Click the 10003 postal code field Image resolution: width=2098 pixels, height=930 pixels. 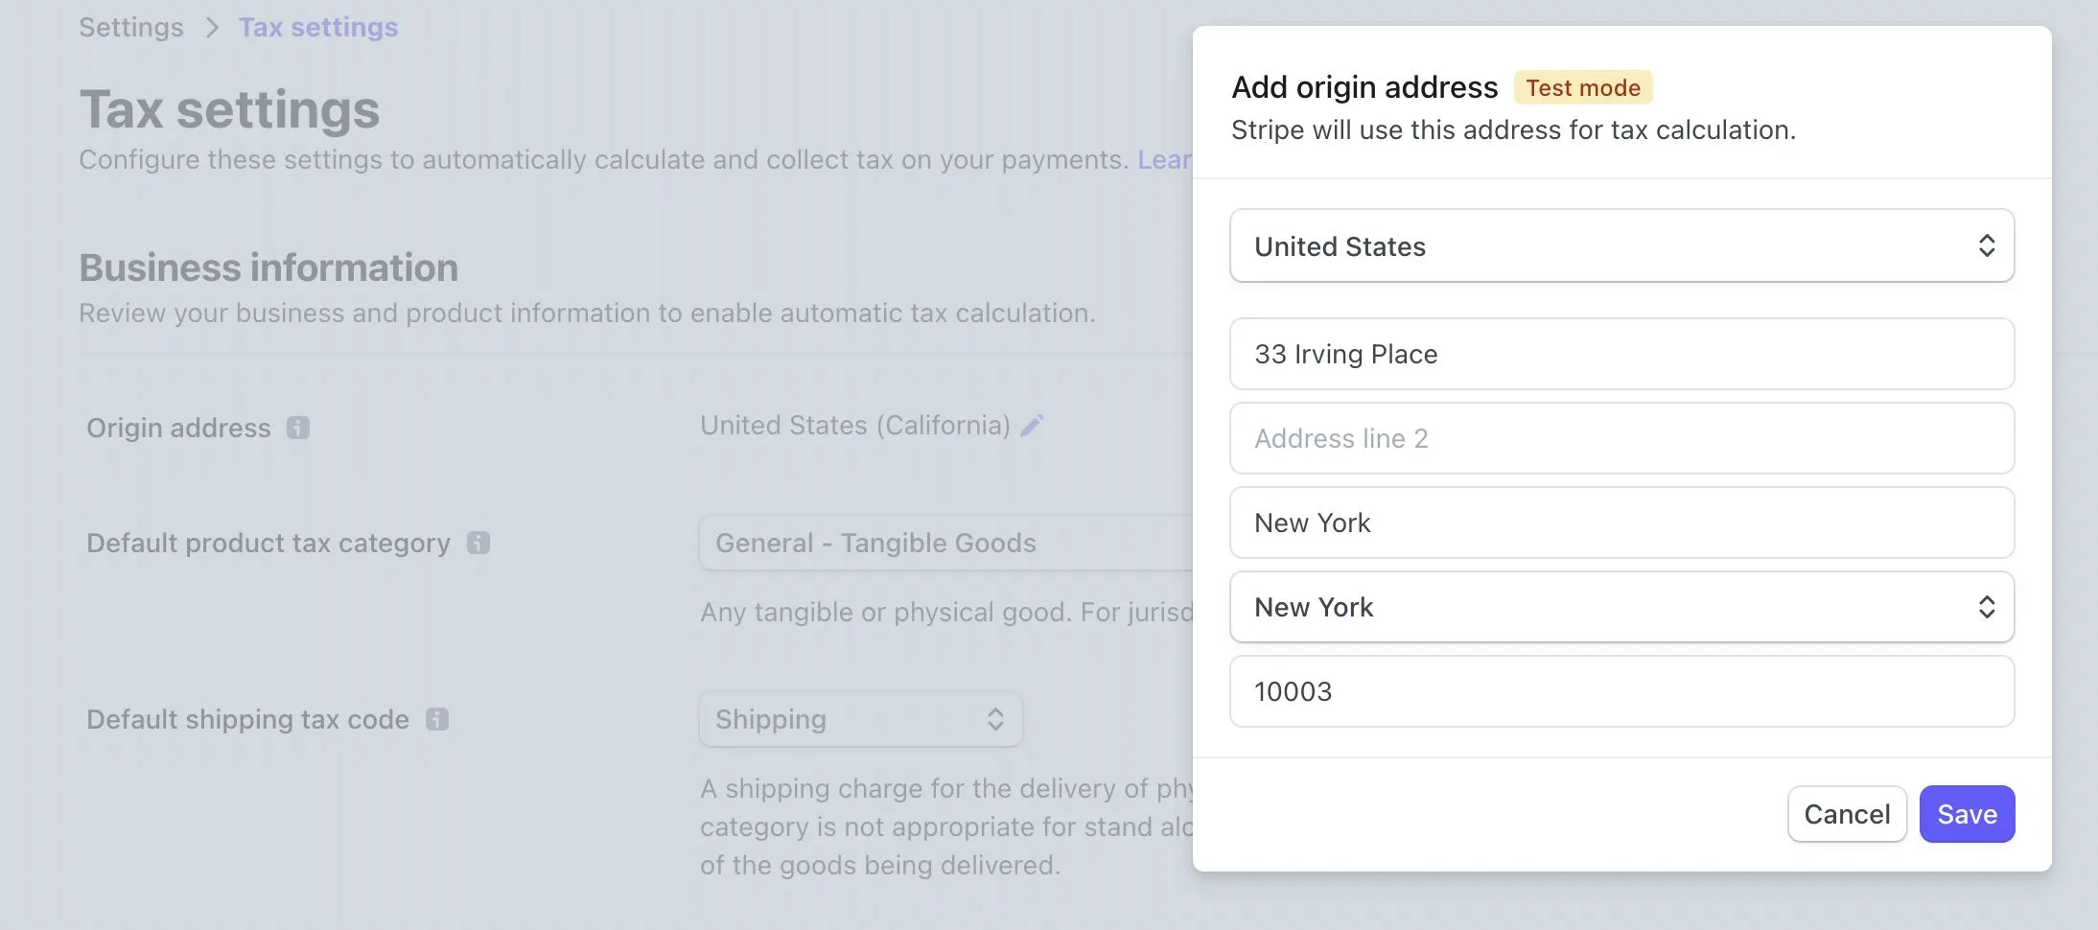tap(1621, 691)
